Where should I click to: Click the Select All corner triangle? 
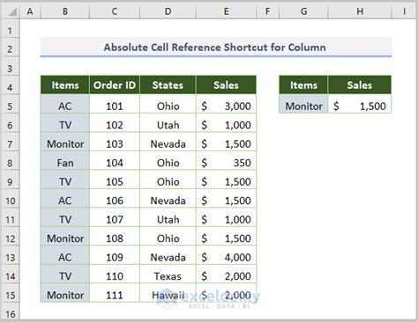click(12, 11)
